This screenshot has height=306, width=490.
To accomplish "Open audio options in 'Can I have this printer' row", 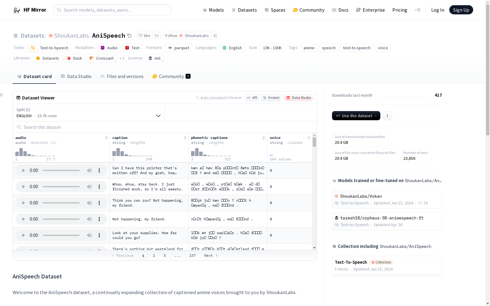I will click(x=99, y=170).
